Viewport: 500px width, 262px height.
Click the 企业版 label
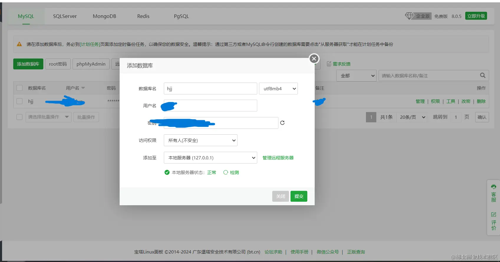[423, 16]
